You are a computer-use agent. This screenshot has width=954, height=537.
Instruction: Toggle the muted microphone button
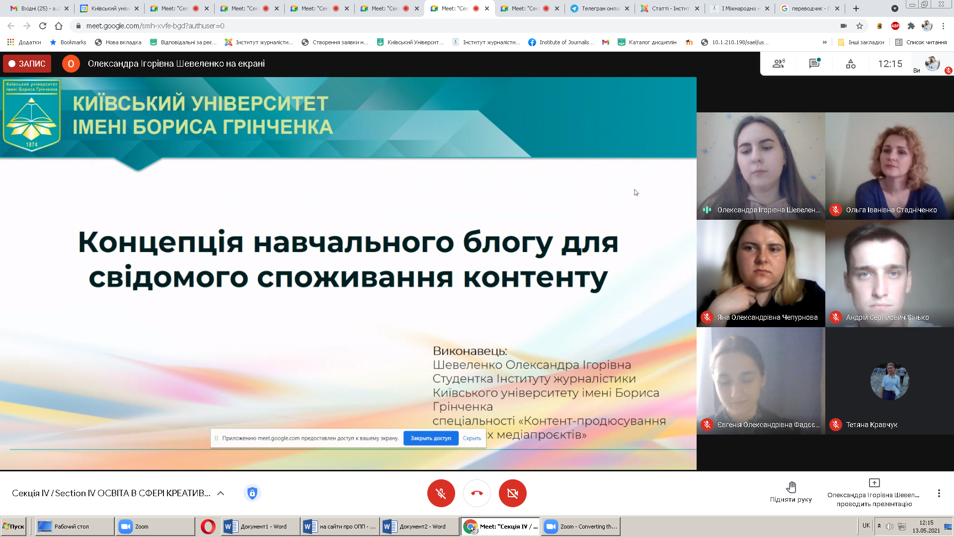(x=441, y=493)
